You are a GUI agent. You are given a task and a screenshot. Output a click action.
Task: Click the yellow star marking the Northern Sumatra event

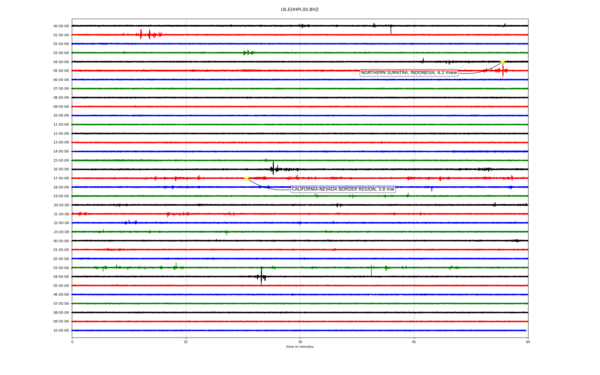tap(502, 62)
